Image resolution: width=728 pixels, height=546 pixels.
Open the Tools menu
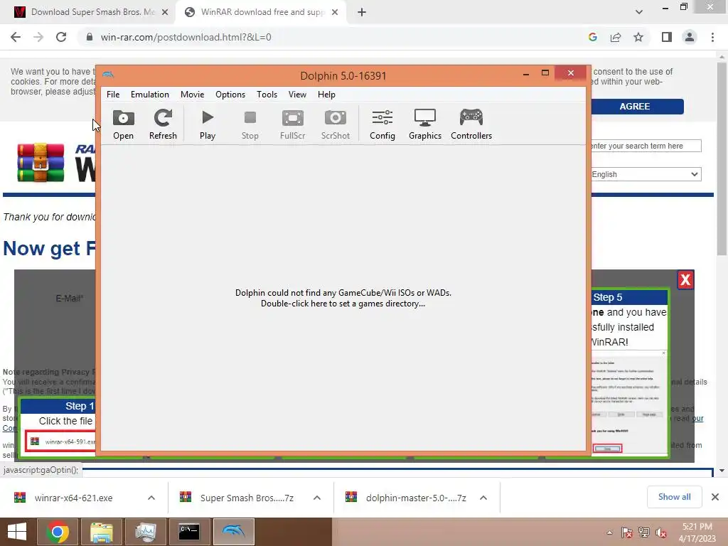[267, 95]
